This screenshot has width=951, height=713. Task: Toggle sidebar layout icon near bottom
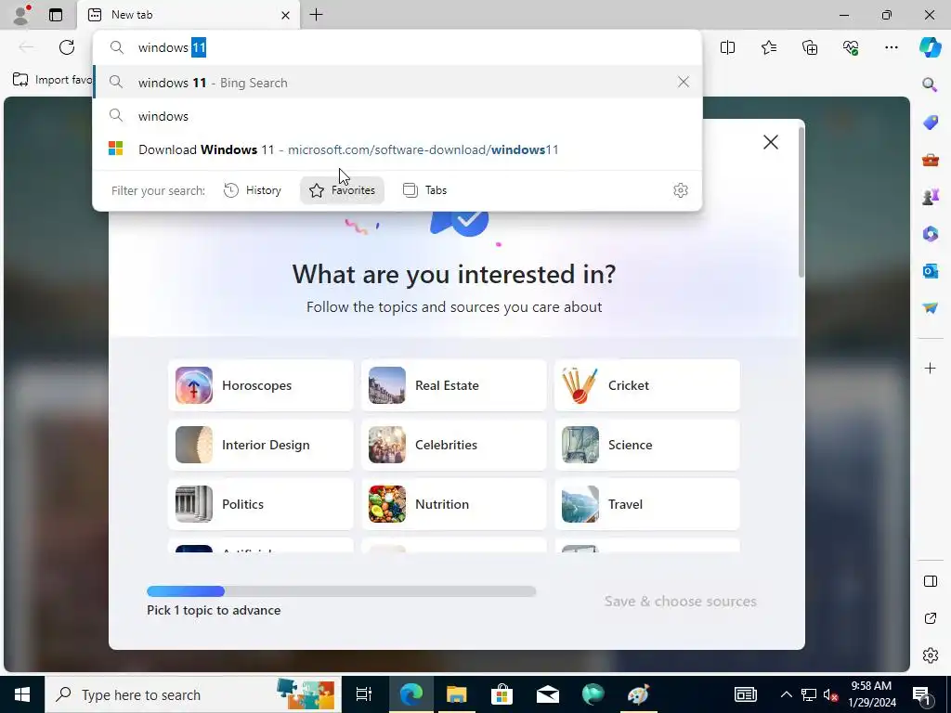click(930, 581)
